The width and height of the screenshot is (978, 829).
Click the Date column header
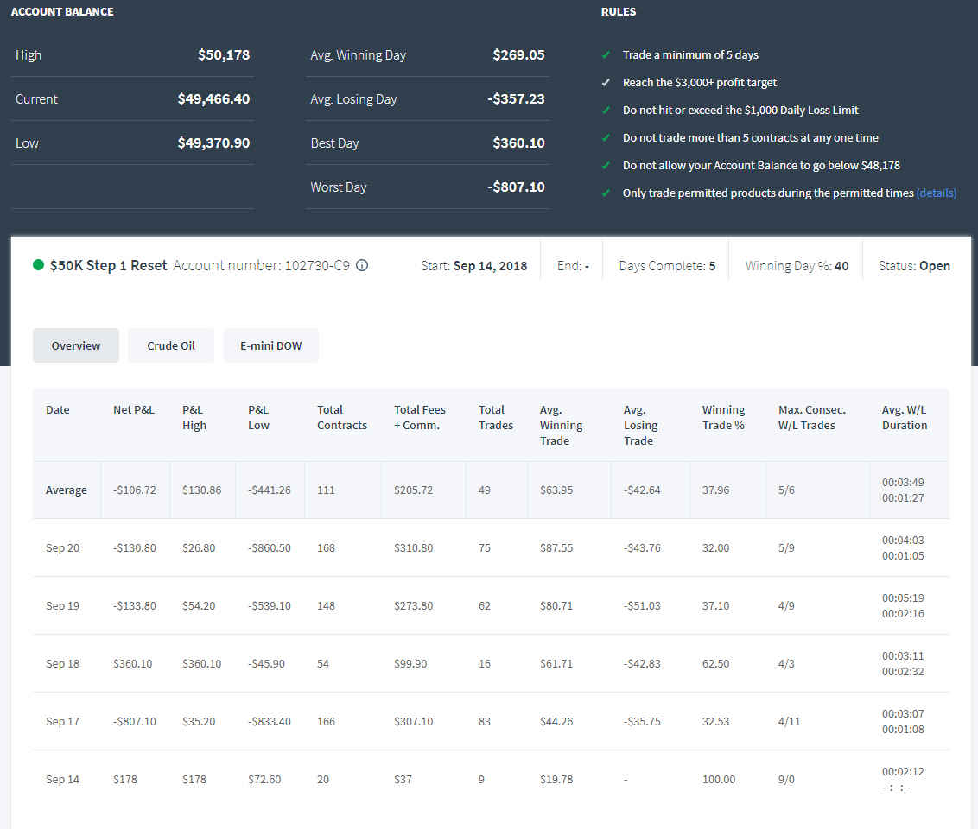pyautogui.click(x=57, y=409)
